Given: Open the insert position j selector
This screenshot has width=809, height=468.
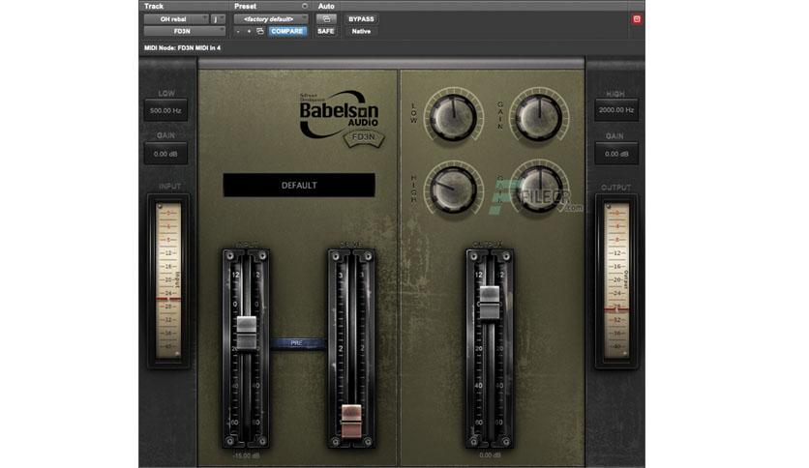Looking at the screenshot, I should click(x=217, y=19).
